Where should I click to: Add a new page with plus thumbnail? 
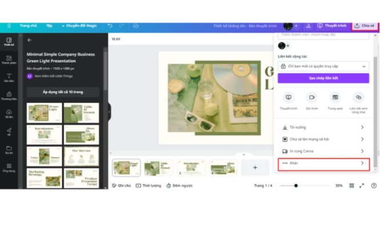point(255,168)
